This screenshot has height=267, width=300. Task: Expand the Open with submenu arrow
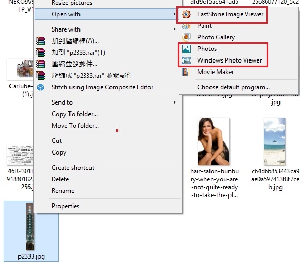click(174, 14)
